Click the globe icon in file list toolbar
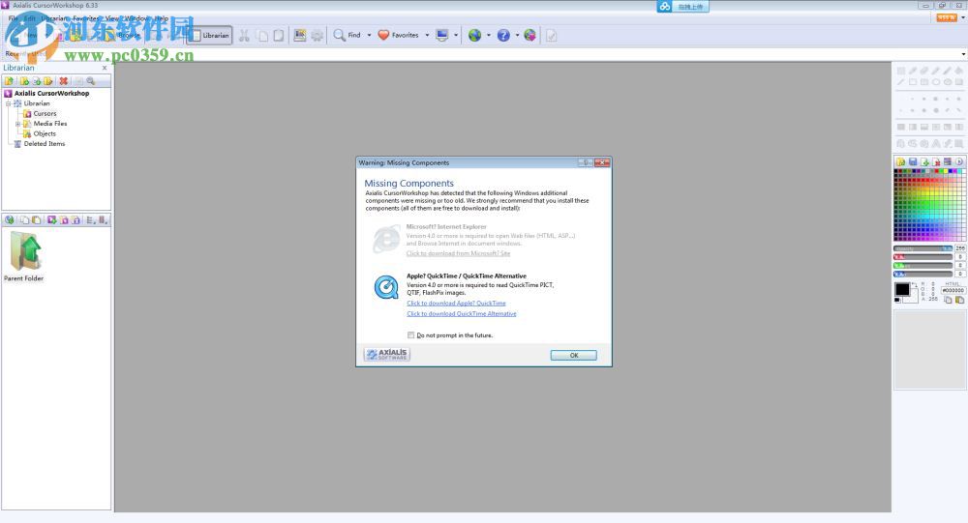 pyautogui.click(x=10, y=220)
